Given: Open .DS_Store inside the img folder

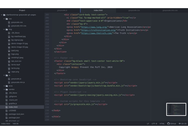Looking at the screenshot, I should click(15, 33).
